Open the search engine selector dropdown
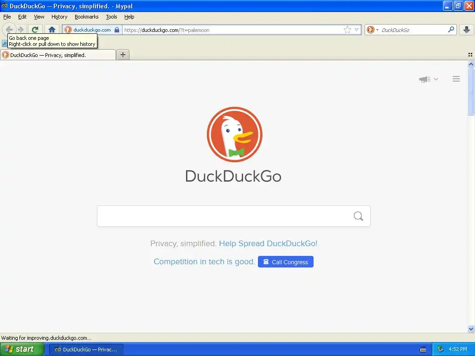 point(372,30)
